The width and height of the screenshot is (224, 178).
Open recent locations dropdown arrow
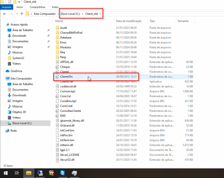click(17, 14)
